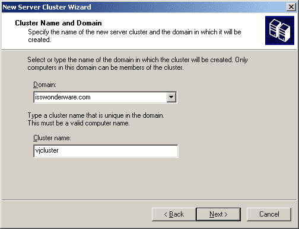Click the "Domain:" label
299x229 pixels.
point(44,85)
